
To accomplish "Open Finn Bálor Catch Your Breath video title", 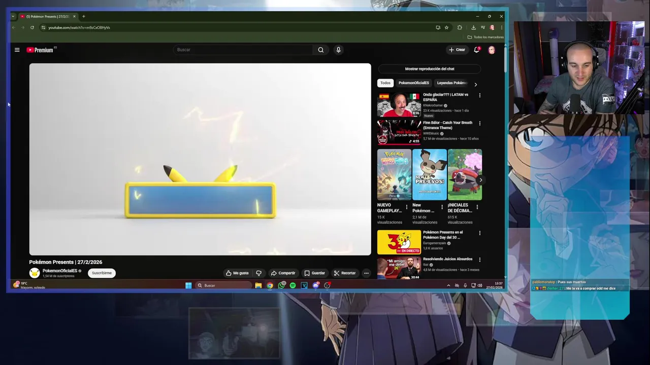I will point(447,125).
